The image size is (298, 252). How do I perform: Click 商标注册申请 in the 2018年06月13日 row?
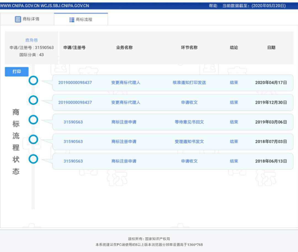point(124,161)
